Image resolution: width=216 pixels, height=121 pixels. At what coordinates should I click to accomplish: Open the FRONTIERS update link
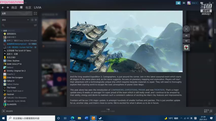[159, 90]
